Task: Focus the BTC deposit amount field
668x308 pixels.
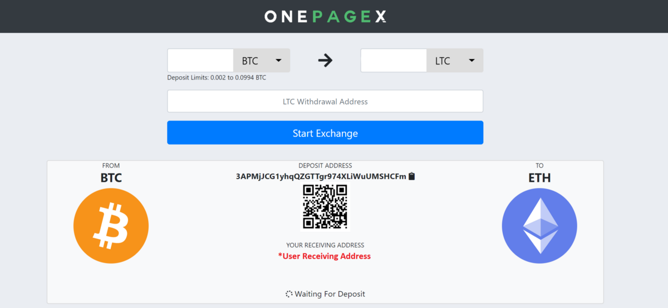Action: click(x=200, y=61)
